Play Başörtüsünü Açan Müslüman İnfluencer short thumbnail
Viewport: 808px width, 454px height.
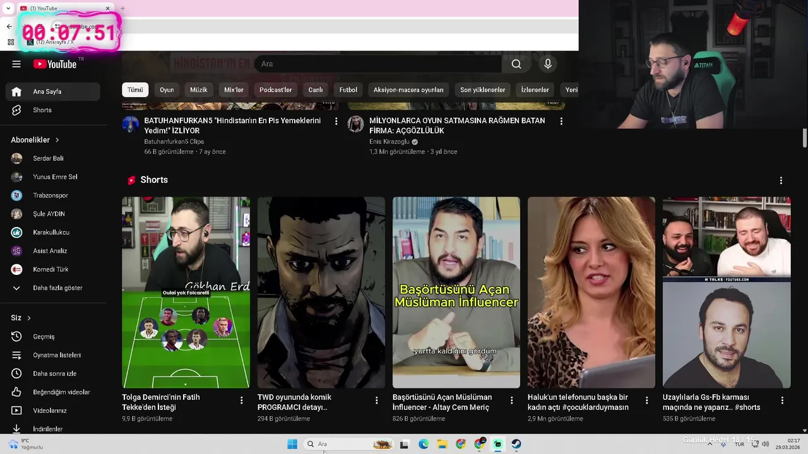456,293
